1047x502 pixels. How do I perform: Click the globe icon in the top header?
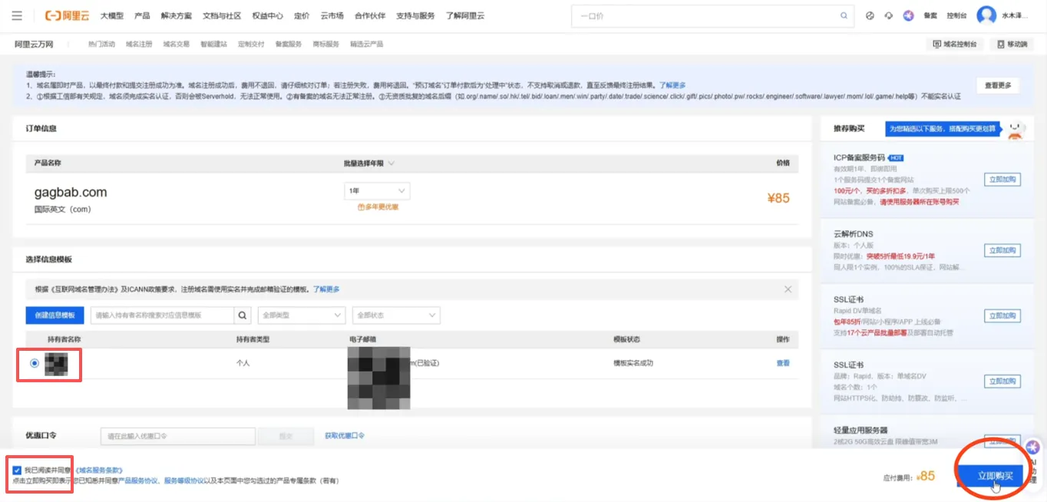coord(870,15)
